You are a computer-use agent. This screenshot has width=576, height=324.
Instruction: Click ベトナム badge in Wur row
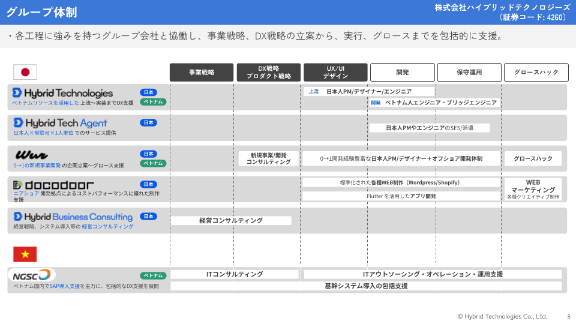[153, 163]
